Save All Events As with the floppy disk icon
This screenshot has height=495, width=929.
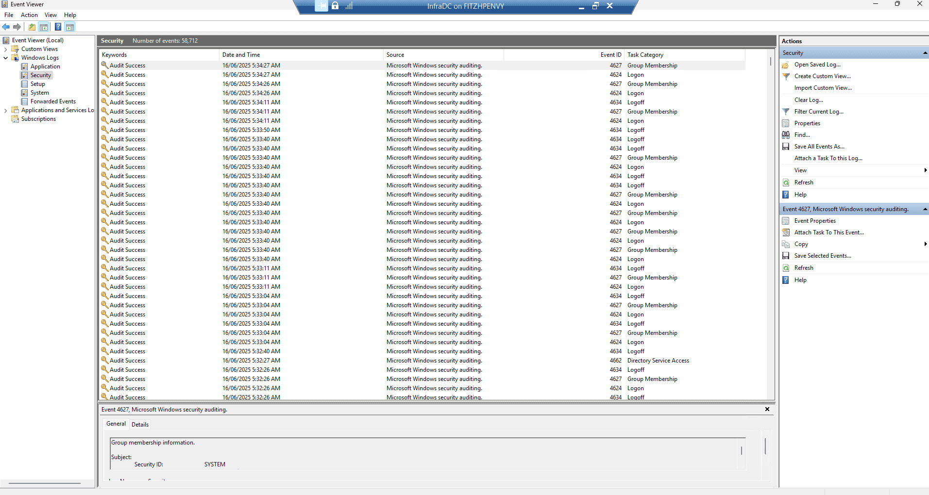coord(787,146)
